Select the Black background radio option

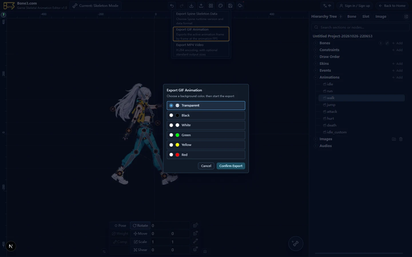tap(206, 115)
